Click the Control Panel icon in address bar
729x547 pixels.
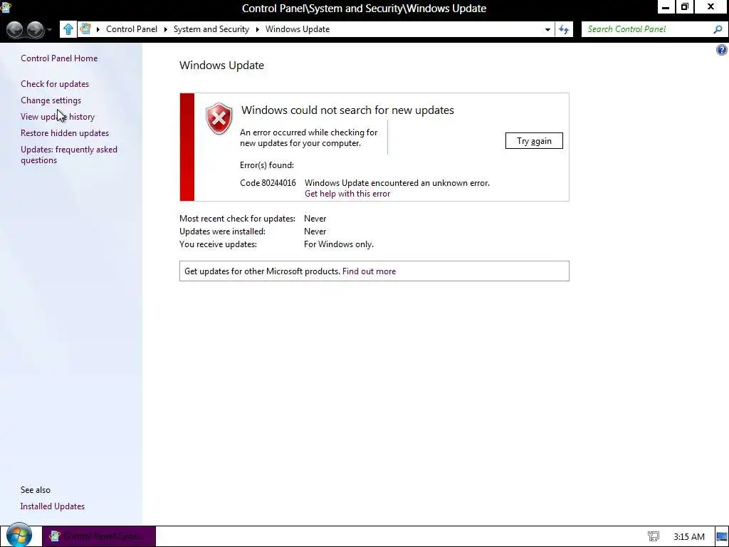click(x=85, y=28)
